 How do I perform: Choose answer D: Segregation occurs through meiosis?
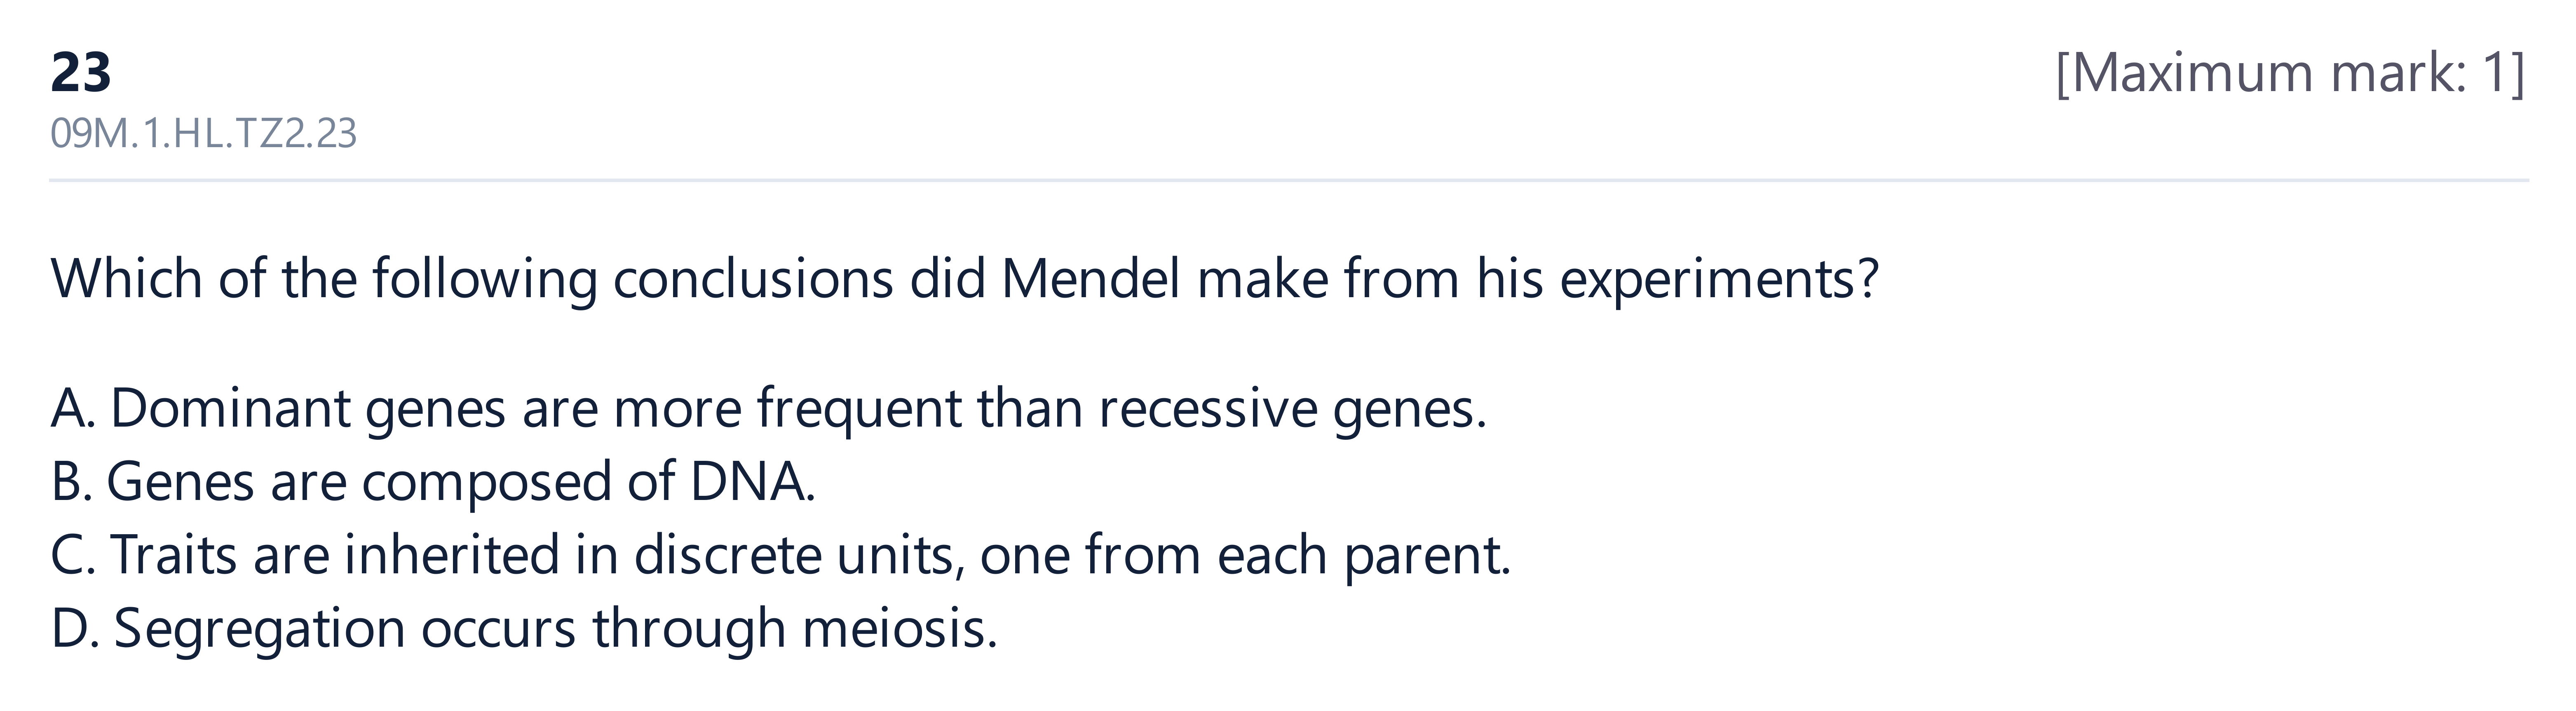[524, 629]
